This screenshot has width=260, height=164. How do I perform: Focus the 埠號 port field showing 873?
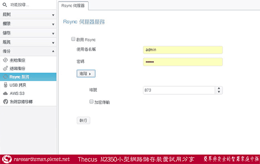tap(179, 90)
